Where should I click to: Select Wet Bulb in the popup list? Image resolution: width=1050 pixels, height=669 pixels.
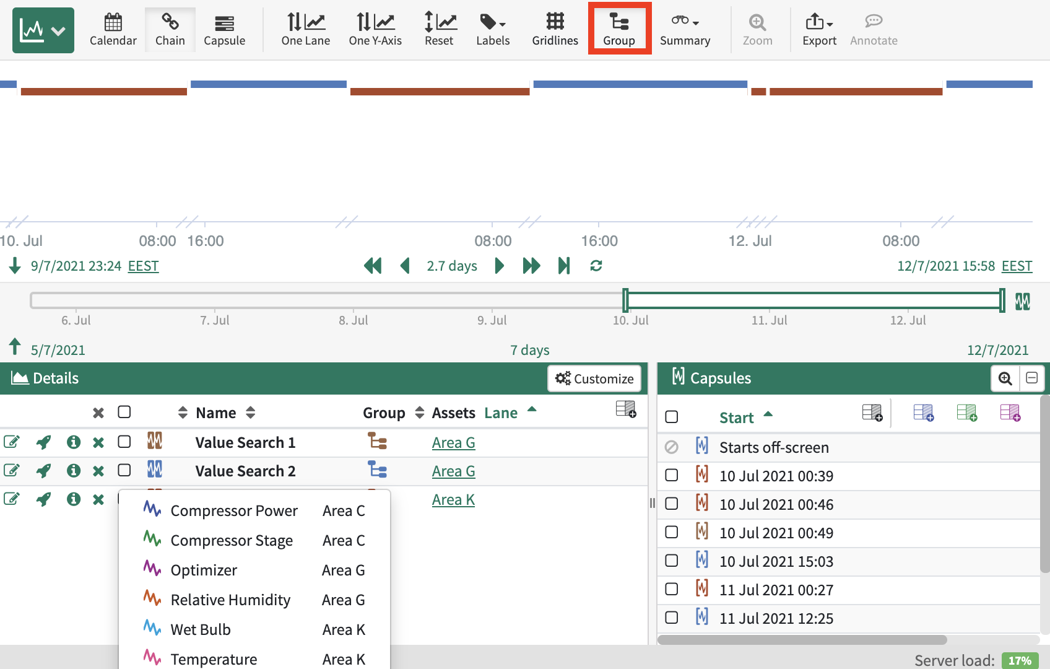(201, 629)
